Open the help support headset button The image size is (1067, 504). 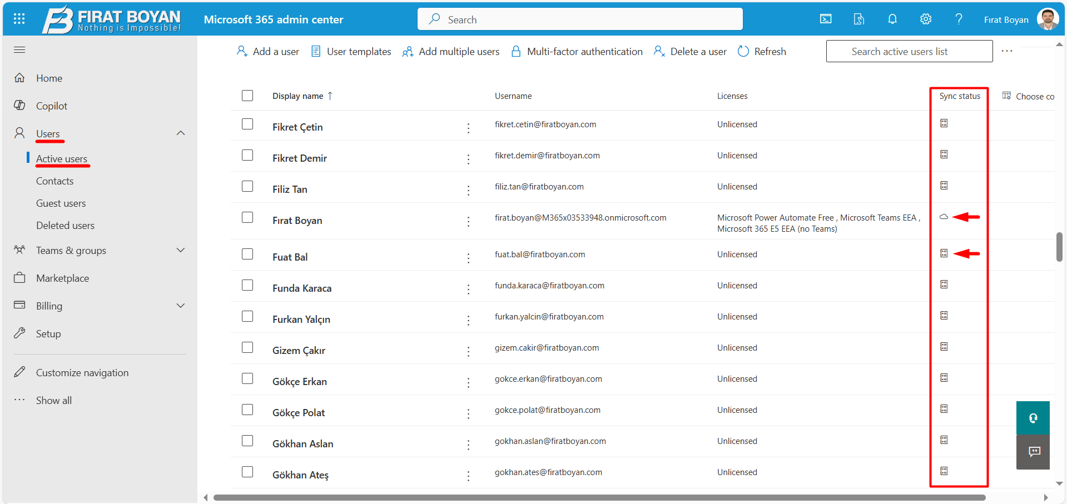point(1033,418)
